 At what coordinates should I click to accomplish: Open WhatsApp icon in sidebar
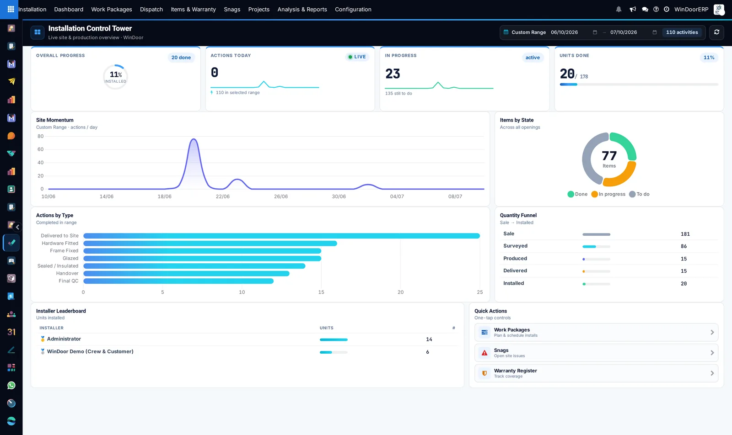[x=11, y=385]
